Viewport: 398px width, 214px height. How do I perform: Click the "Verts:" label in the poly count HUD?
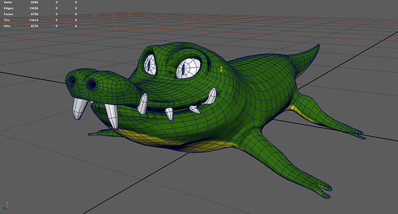coord(8,2)
